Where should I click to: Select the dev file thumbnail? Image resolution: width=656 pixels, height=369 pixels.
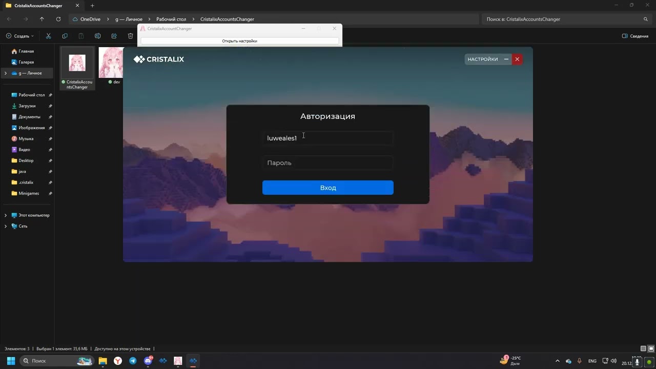point(111,63)
